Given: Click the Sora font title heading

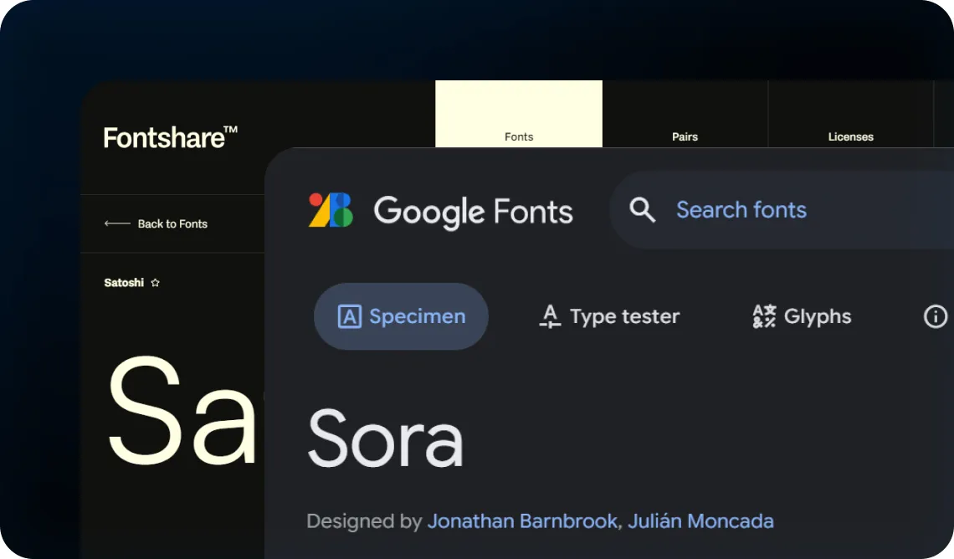Looking at the screenshot, I should tap(386, 437).
